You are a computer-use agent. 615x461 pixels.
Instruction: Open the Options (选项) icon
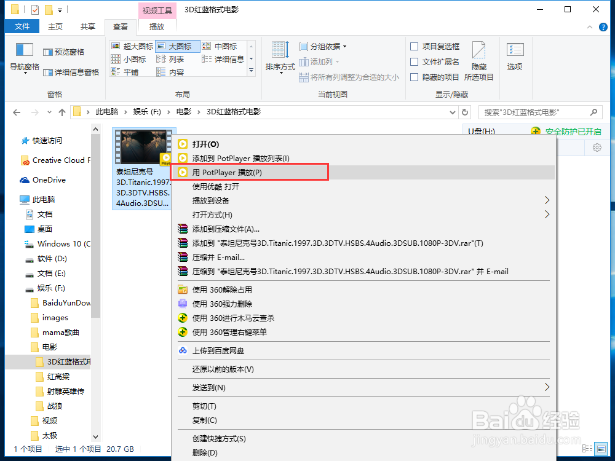pyautogui.click(x=515, y=50)
